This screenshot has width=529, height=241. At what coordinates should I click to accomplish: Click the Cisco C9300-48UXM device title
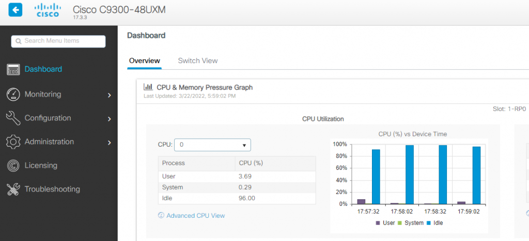[119, 9]
